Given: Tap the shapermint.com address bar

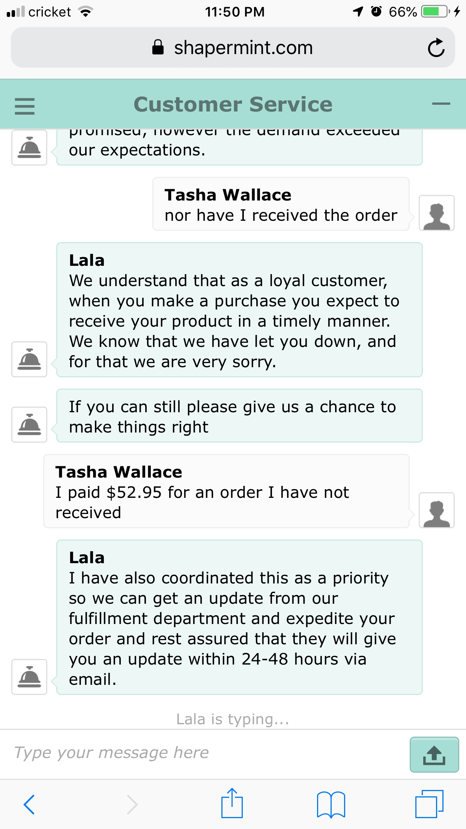Looking at the screenshot, I should tap(233, 48).
